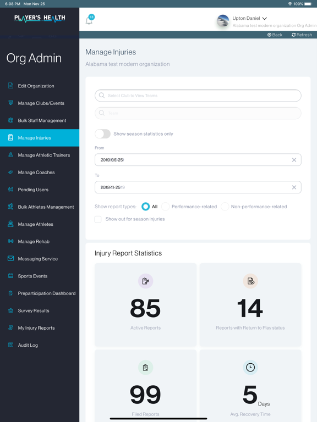Click the Pending Users icon

[10, 189]
